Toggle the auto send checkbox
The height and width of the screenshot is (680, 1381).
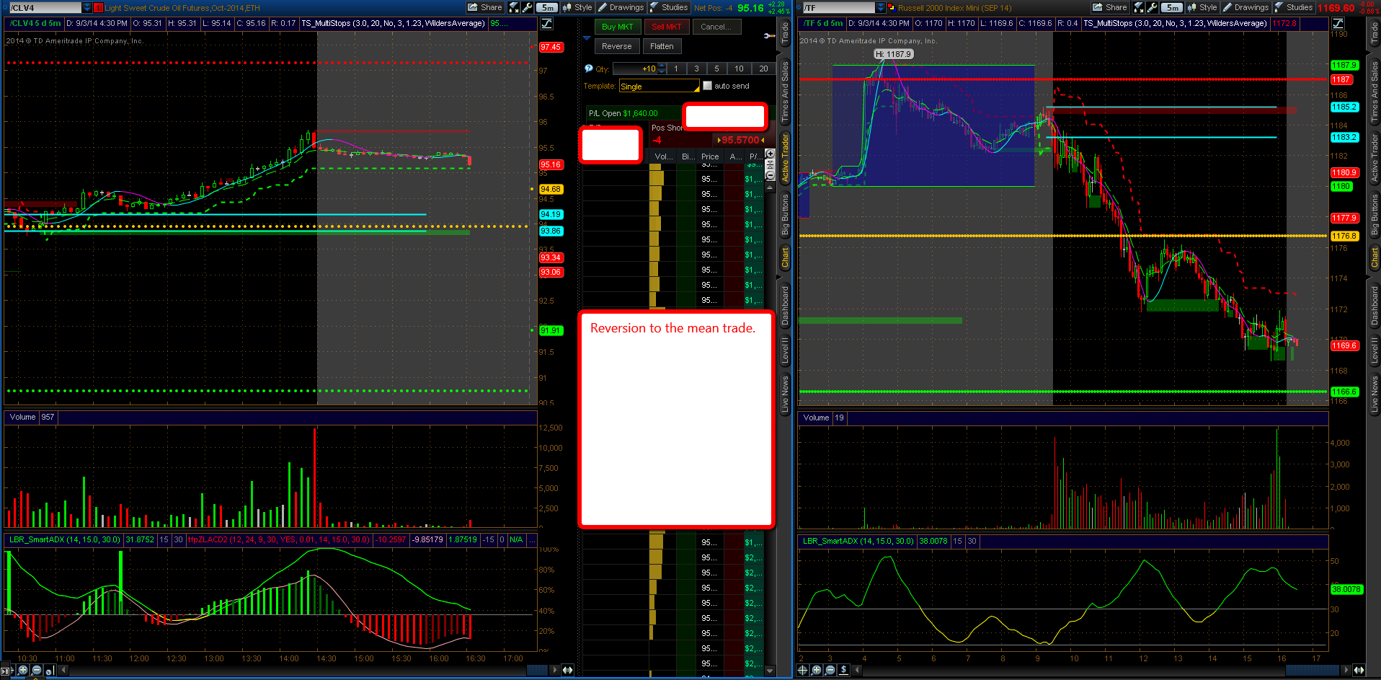click(x=707, y=86)
